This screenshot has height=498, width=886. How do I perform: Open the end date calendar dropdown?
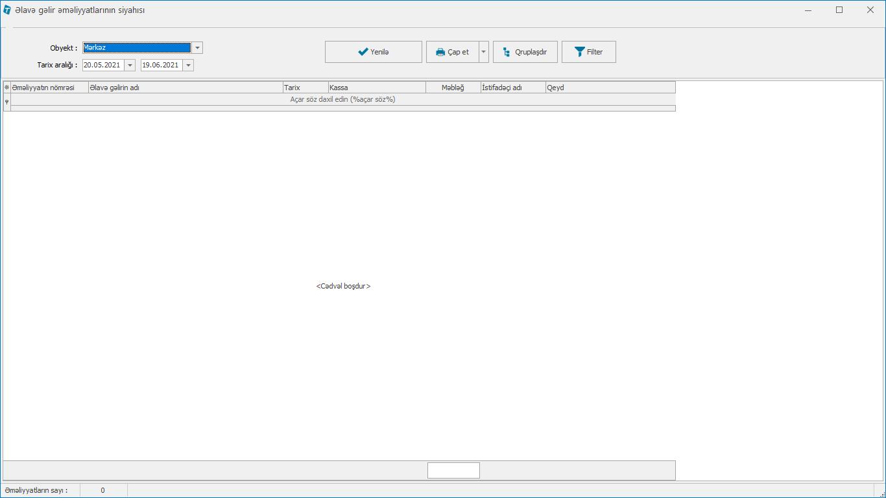click(188, 65)
